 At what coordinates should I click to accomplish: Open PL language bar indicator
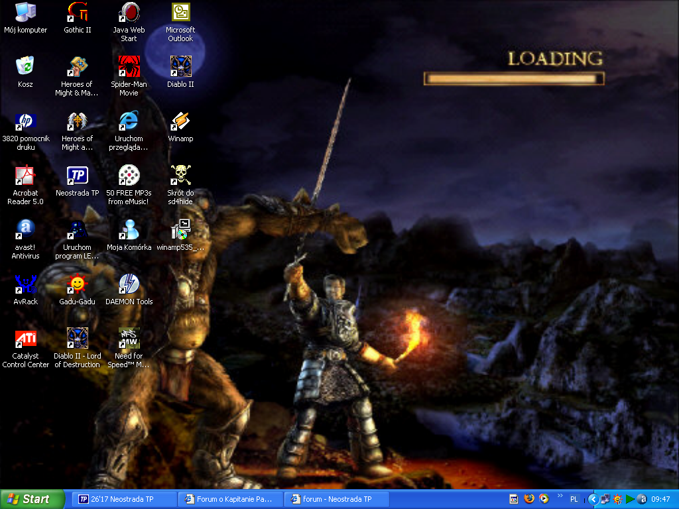pos(574,499)
